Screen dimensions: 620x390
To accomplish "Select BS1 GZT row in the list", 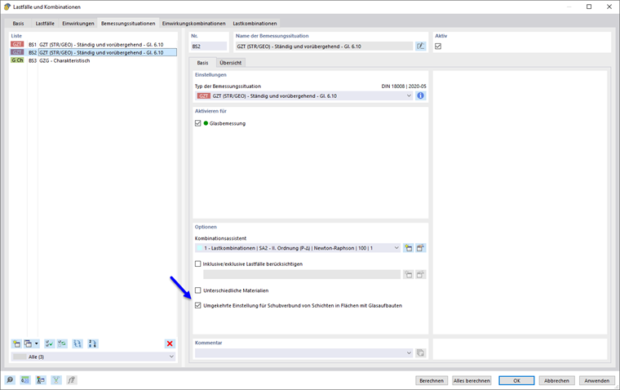I will (x=94, y=45).
